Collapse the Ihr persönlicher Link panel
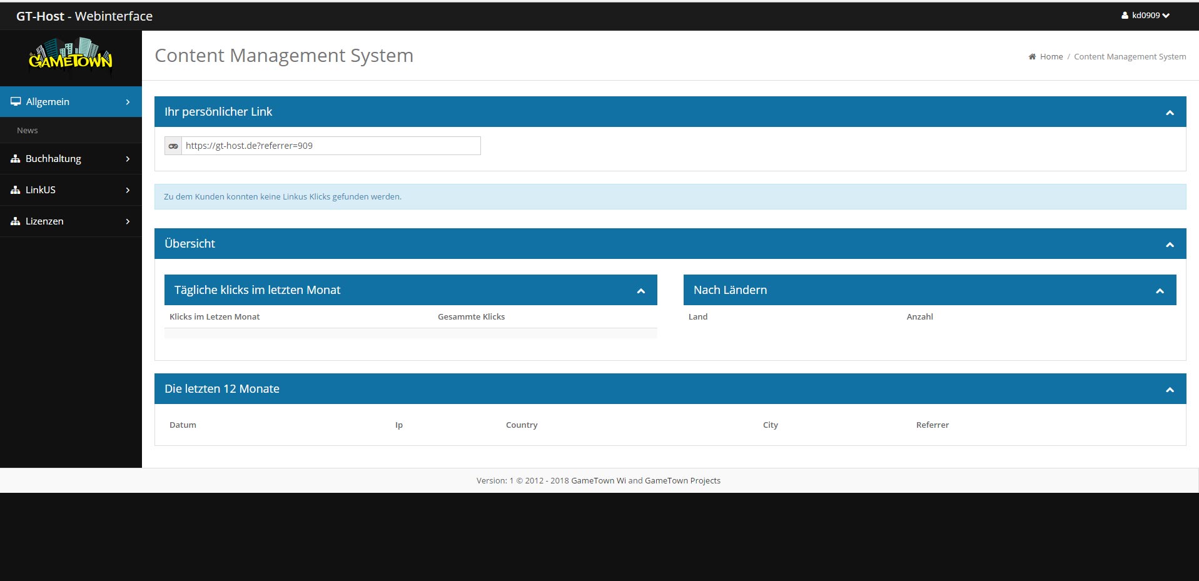Screen dimensions: 1199x581 (1170, 113)
